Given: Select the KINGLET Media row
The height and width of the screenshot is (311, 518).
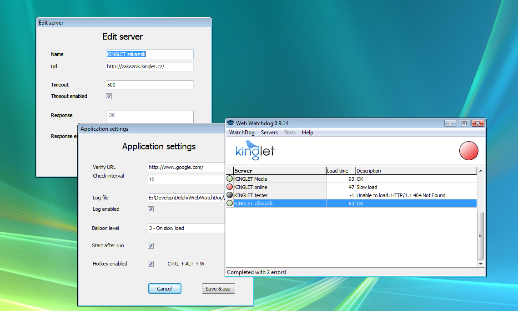Looking at the screenshot, I should tap(351, 178).
